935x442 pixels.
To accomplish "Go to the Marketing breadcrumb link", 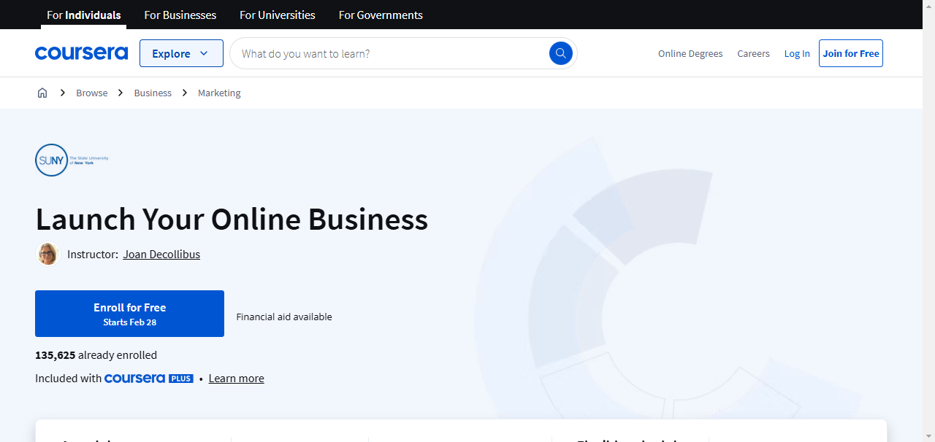I will 218,93.
